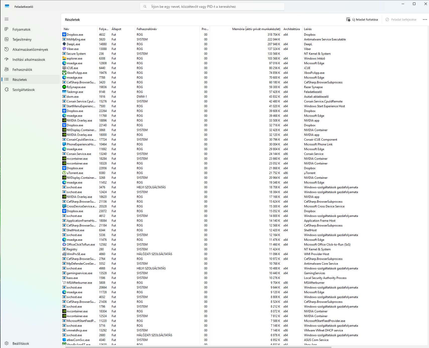This screenshot has width=429, height=348.
Task: Select the ShellHost.exe row
Action: coord(244,230)
